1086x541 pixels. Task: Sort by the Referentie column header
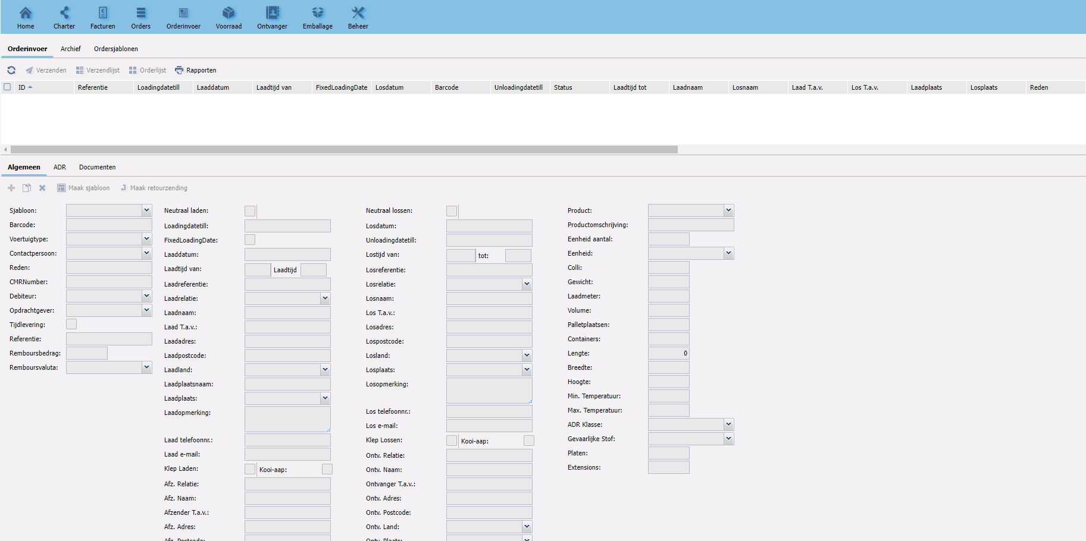click(104, 87)
